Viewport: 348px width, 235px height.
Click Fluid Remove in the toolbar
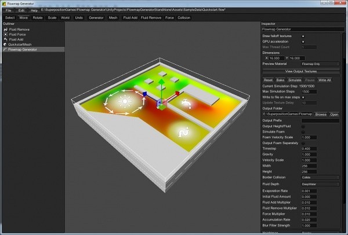pos(151,18)
